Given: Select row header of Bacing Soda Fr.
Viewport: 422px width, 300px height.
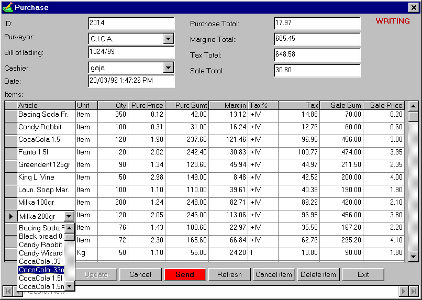Looking at the screenshot, I should (11, 116).
